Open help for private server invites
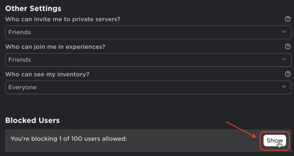This screenshot has height=156, width=294. [287, 19]
